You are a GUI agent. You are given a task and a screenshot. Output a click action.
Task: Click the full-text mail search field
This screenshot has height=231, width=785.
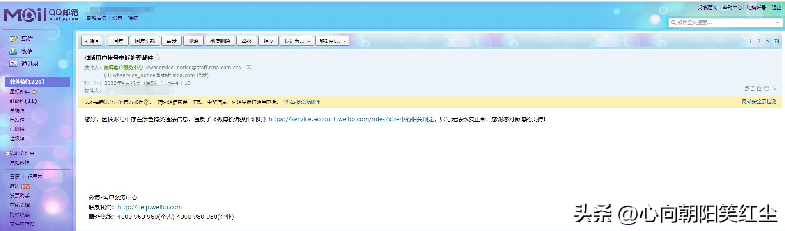(725, 23)
